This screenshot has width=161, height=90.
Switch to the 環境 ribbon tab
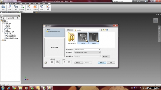click(x=39, y=3)
